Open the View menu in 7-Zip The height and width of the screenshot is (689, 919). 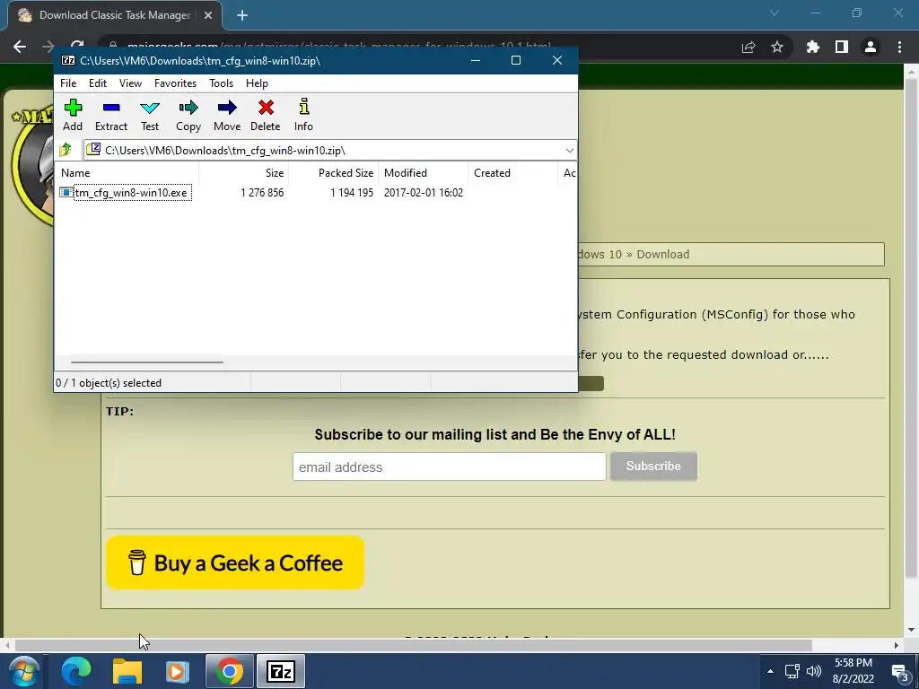click(x=130, y=83)
